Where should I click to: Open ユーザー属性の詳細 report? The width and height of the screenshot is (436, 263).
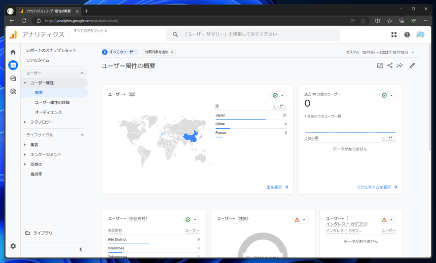click(52, 102)
